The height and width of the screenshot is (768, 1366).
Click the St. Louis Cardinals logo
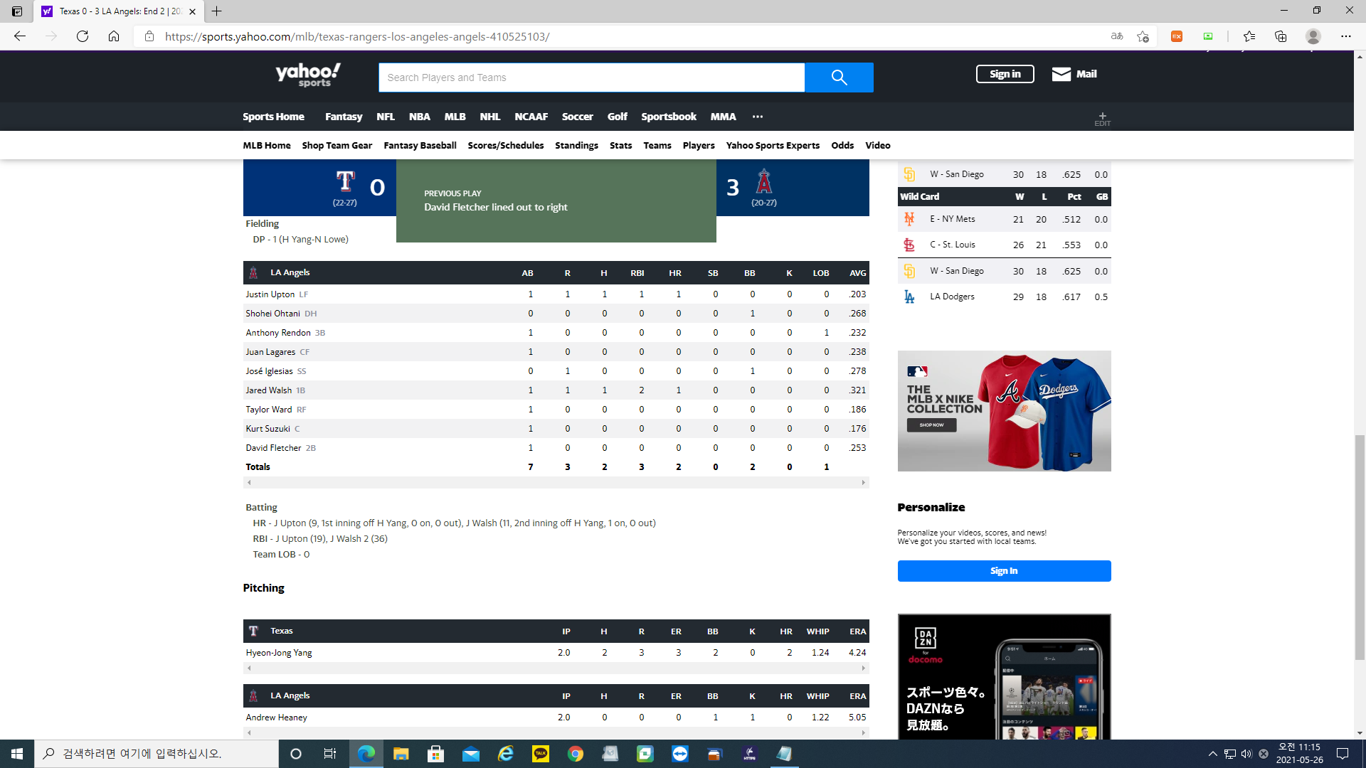coord(909,245)
